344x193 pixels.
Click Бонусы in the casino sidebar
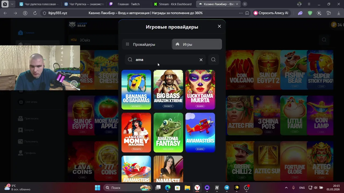pos(26,130)
